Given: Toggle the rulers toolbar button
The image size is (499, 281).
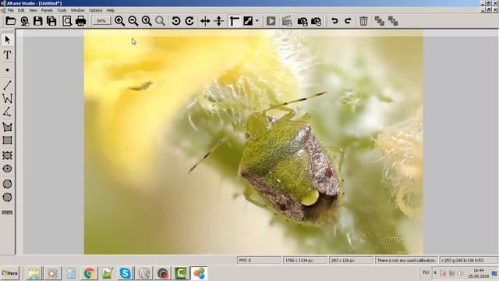Looking at the screenshot, I should [x=235, y=21].
